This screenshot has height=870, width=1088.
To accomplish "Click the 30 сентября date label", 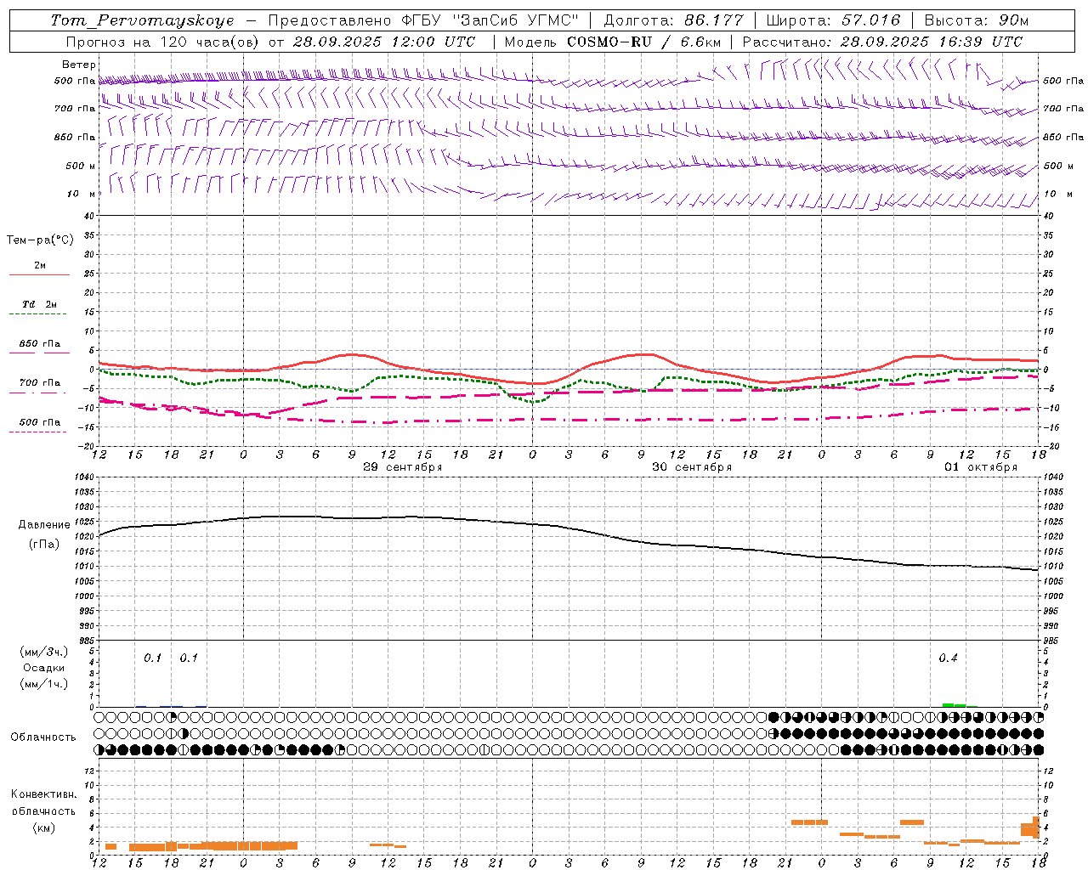I will 692,467.
